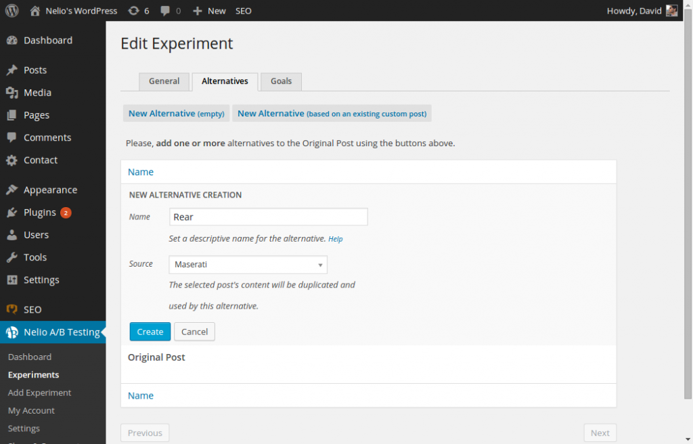Switch to the General tab

(x=164, y=81)
